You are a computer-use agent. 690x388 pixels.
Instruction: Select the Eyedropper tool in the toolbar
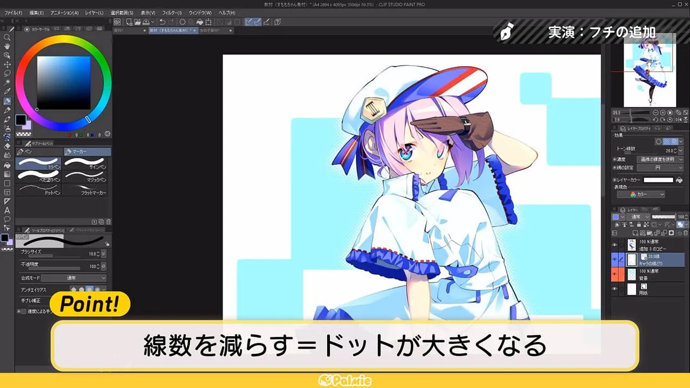tap(7, 91)
